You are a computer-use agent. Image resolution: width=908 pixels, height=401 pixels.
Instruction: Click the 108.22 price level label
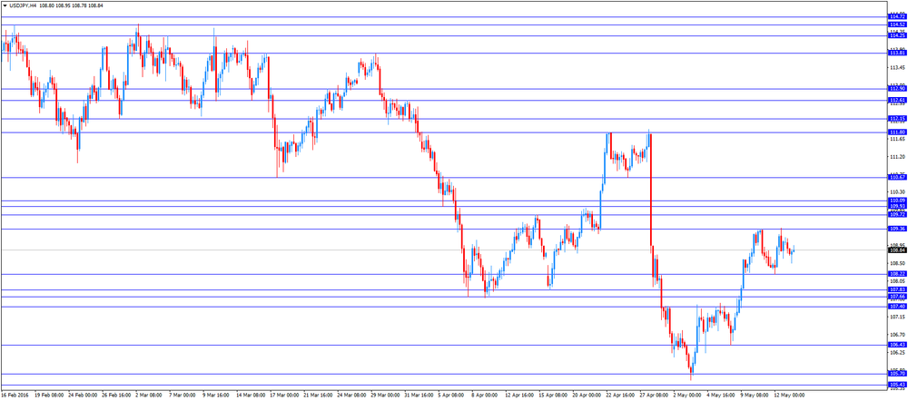(x=897, y=274)
